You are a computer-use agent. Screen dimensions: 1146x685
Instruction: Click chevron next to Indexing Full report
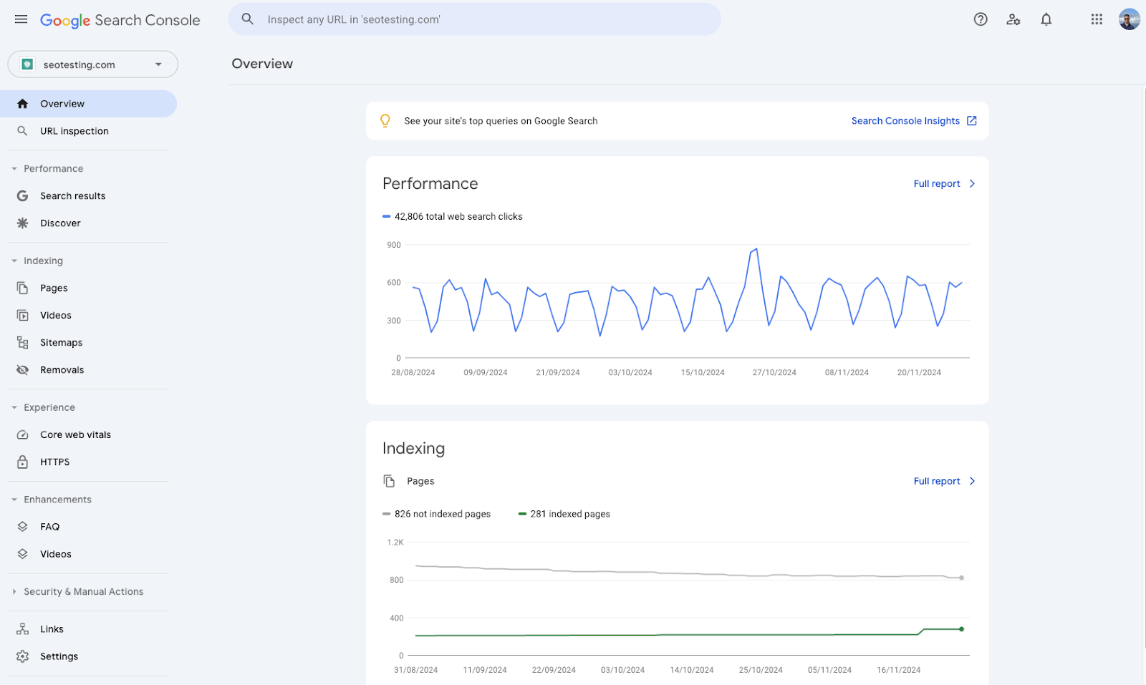click(x=972, y=481)
